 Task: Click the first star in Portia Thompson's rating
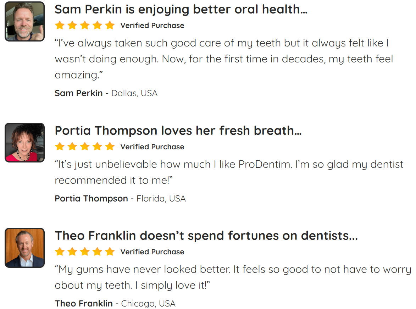pyautogui.click(x=60, y=147)
